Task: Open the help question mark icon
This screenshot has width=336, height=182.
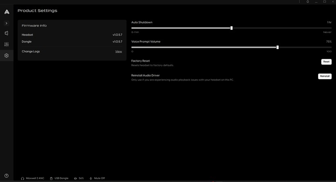Action: tap(7, 175)
